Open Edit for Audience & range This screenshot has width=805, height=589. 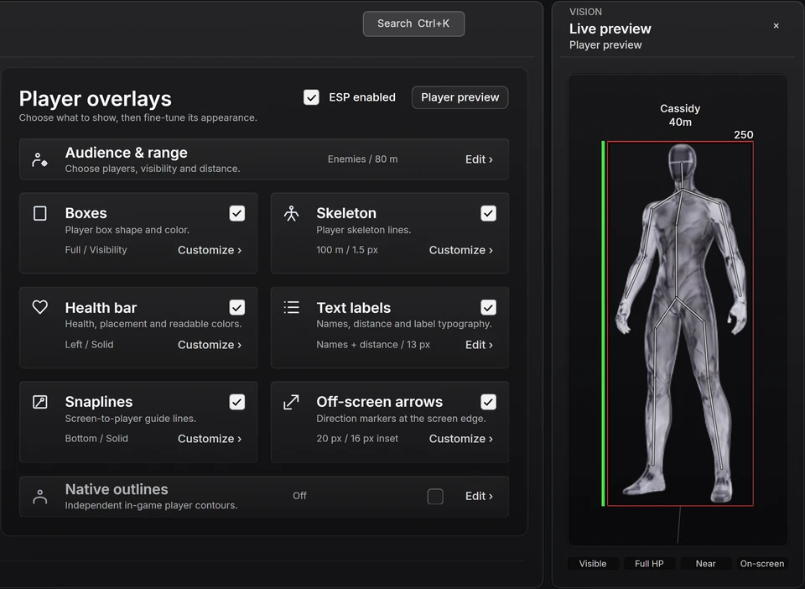click(479, 159)
